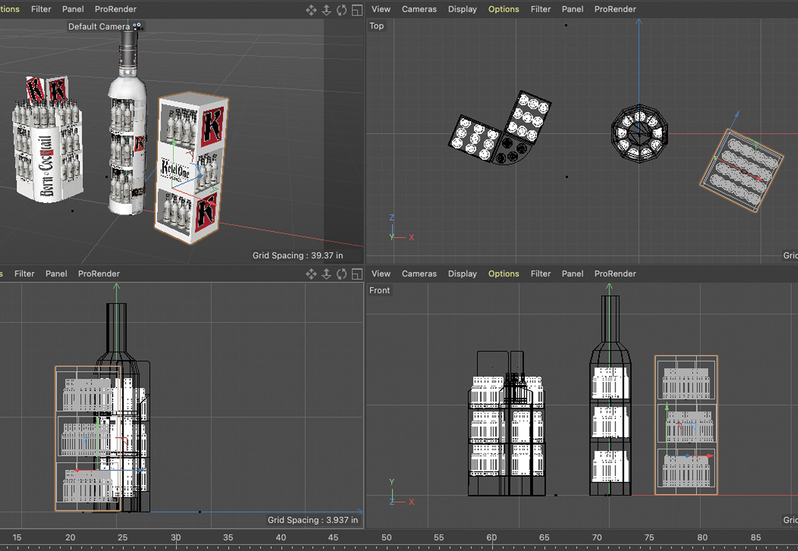Open the Cameras menu in the Top view
The height and width of the screenshot is (551, 798).
pyautogui.click(x=419, y=9)
